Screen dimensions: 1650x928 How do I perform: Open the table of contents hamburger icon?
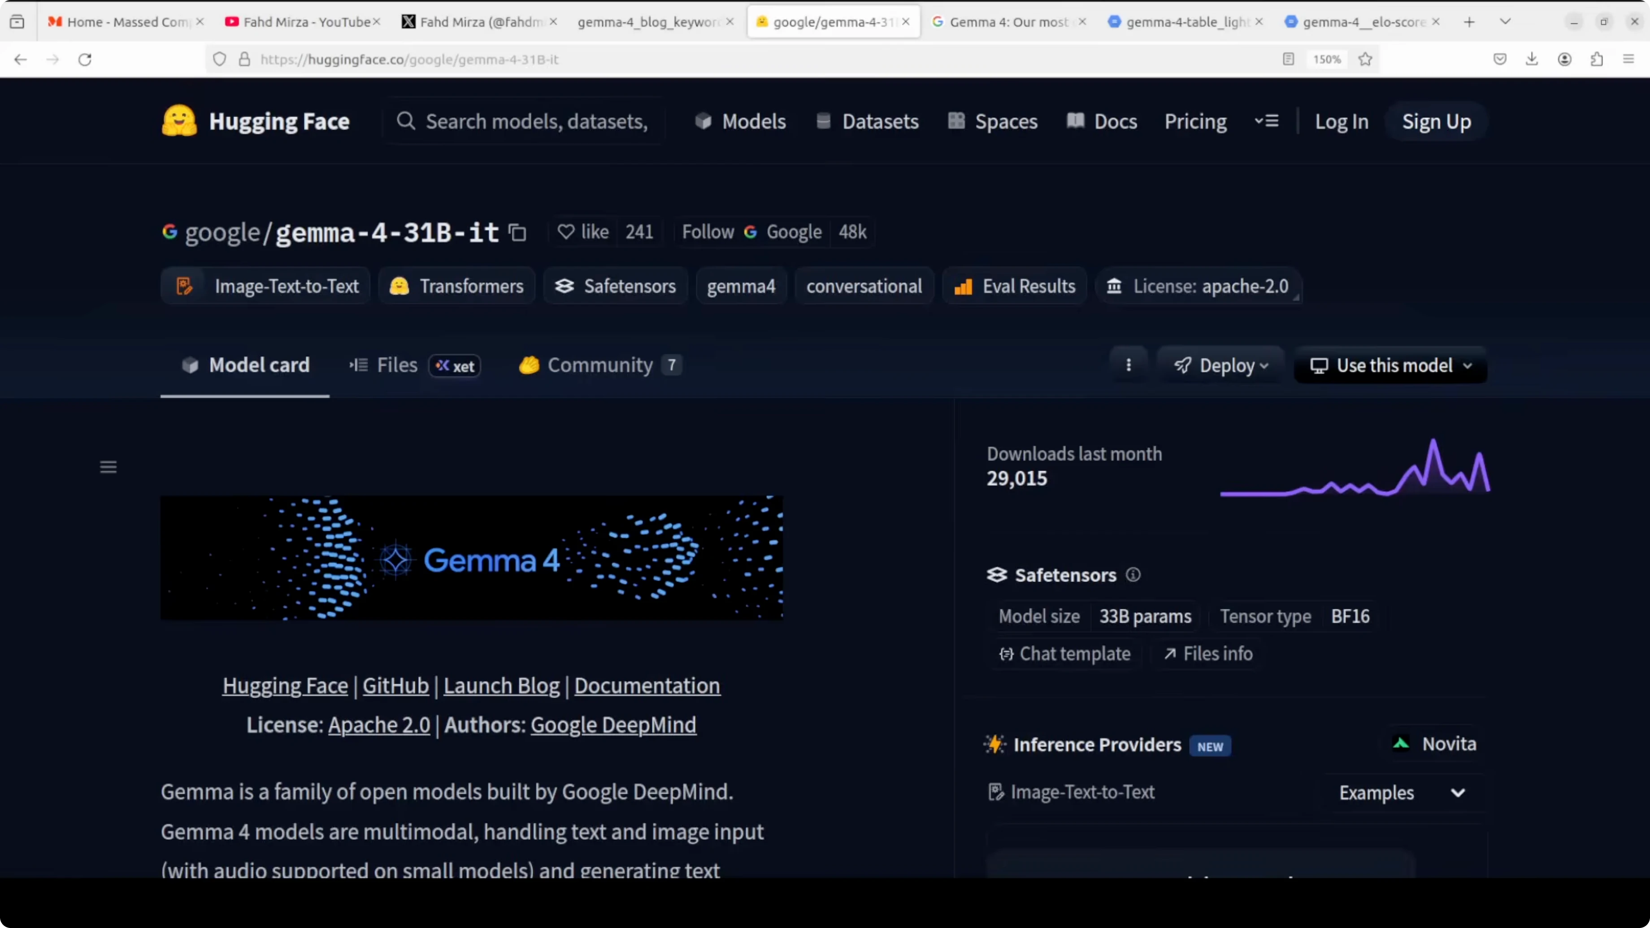coord(108,467)
